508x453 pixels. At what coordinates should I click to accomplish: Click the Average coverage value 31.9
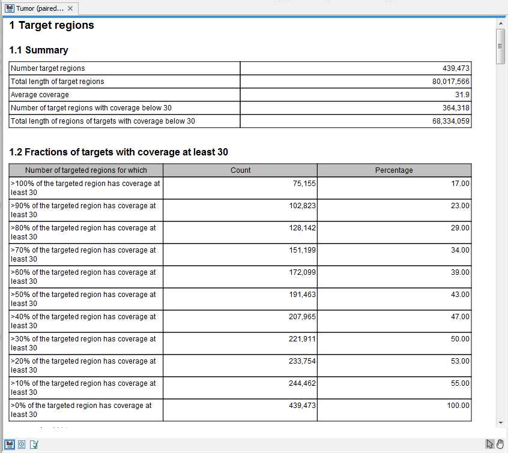click(462, 94)
